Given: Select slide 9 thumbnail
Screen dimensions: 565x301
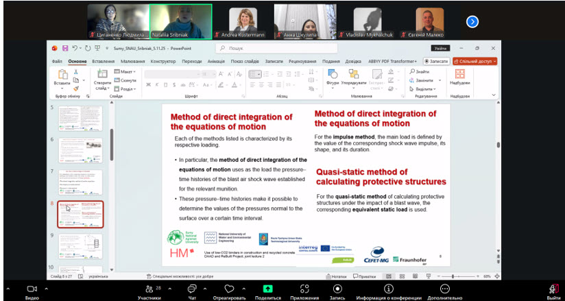Looking at the screenshot, I should (80, 246).
